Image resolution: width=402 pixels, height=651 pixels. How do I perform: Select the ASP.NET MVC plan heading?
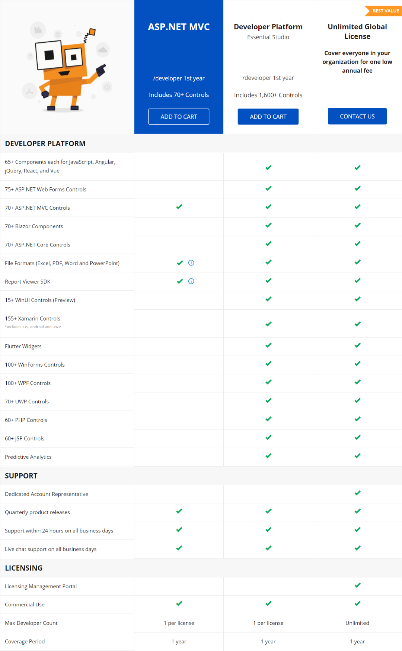(x=179, y=27)
